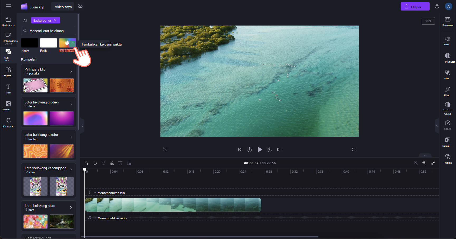The width and height of the screenshot is (456, 239).
Task: Undo the last action
Action: [95, 163]
